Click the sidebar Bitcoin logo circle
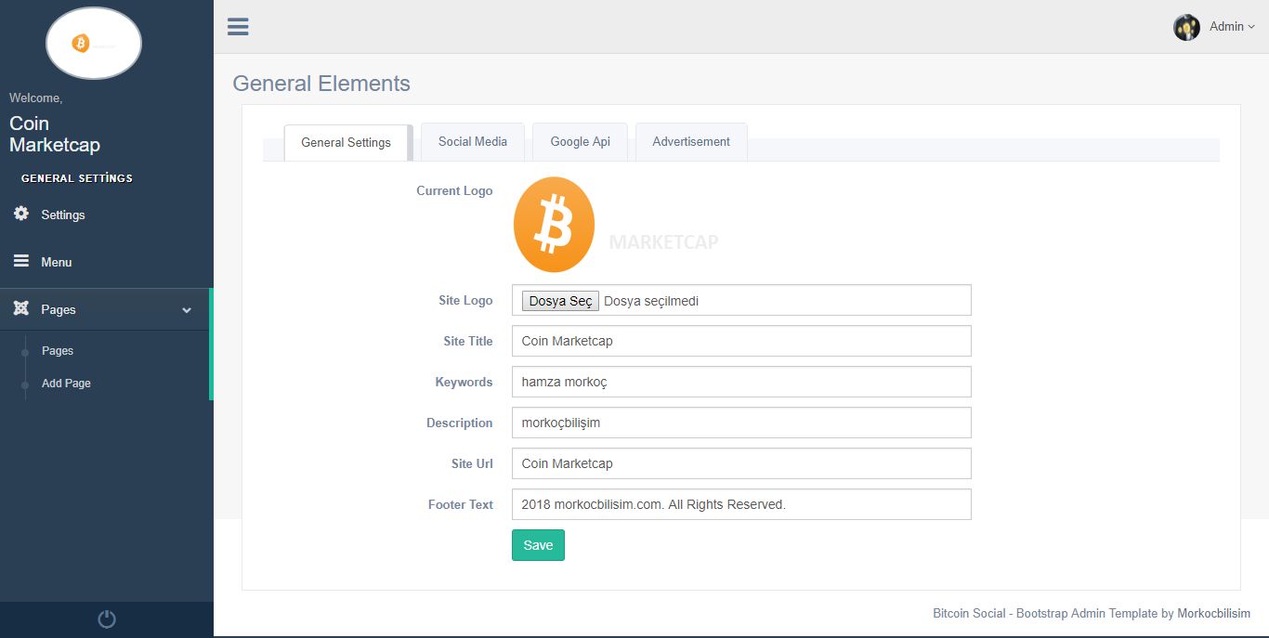 point(94,44)
